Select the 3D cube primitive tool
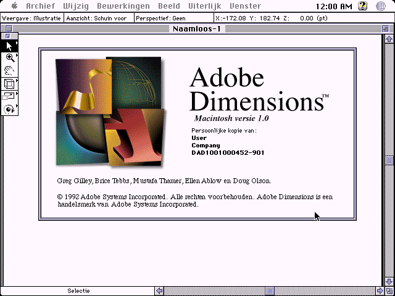The image size is (395, 296). [9, 83]
